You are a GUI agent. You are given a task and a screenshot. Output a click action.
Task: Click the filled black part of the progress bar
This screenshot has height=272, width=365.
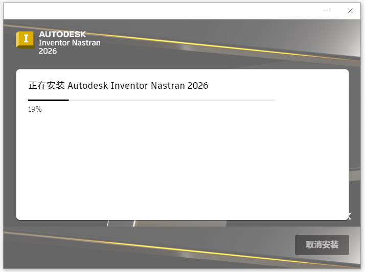(49, 100)
